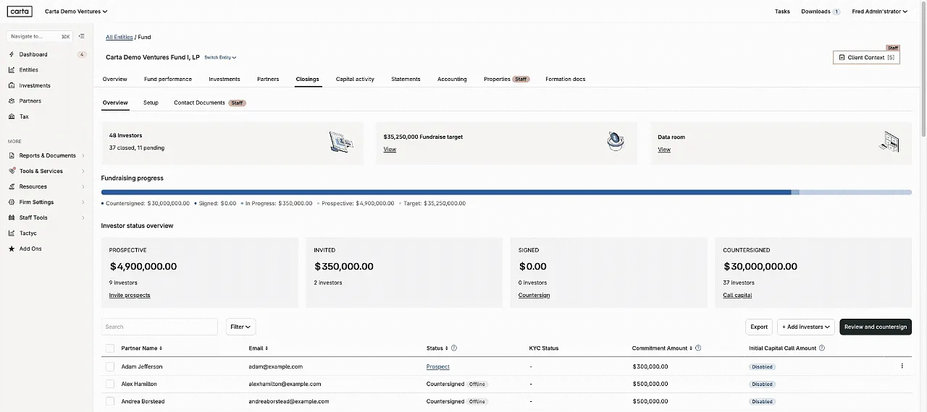Open Tasks in top bar
This screenshot has height=412, width=927.
pyautogui.click(x=782, y=12)
